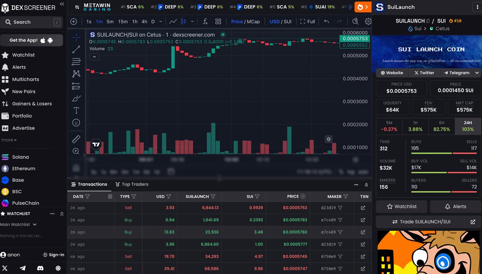The height and width of the screenshot is (274, 482).
Task: Copy the SUILAUNCH token address
Action: click(x=428, y=21)
